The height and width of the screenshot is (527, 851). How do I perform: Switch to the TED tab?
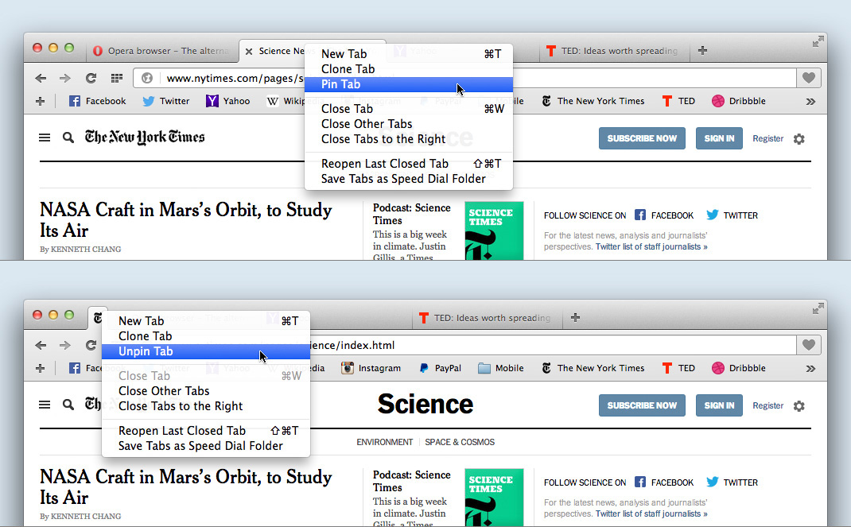612,50
